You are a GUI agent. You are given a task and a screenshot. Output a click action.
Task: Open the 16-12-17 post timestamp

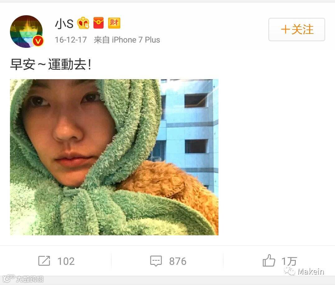(x=71, y=40)
